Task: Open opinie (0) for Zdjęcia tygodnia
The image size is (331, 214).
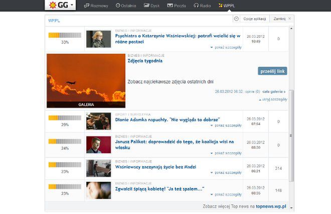Action: (x=252, y=91)
